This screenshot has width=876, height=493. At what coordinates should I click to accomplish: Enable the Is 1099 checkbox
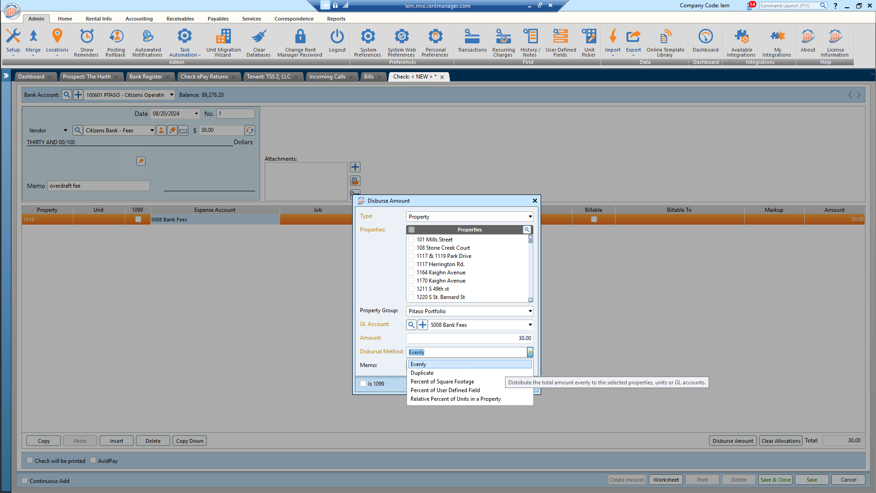(x=363, y=384)
